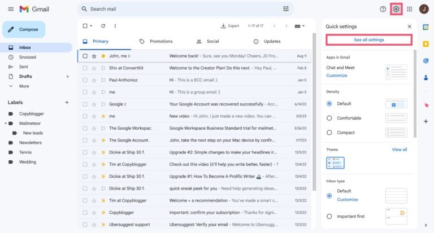Open search filter options icon

click(x=286, y=9)
